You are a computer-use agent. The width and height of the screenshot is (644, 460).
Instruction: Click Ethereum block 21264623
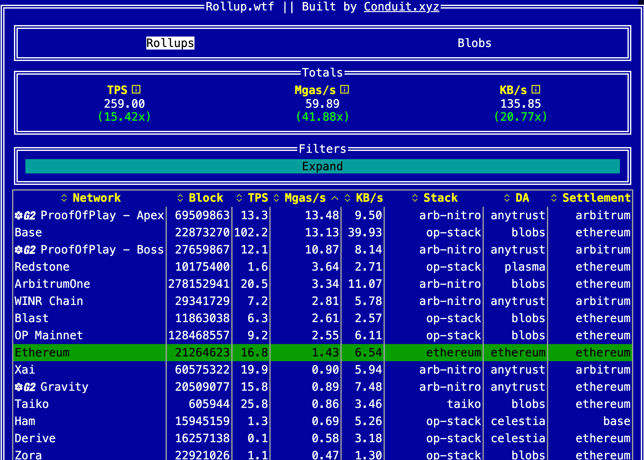tap(202, 353)
